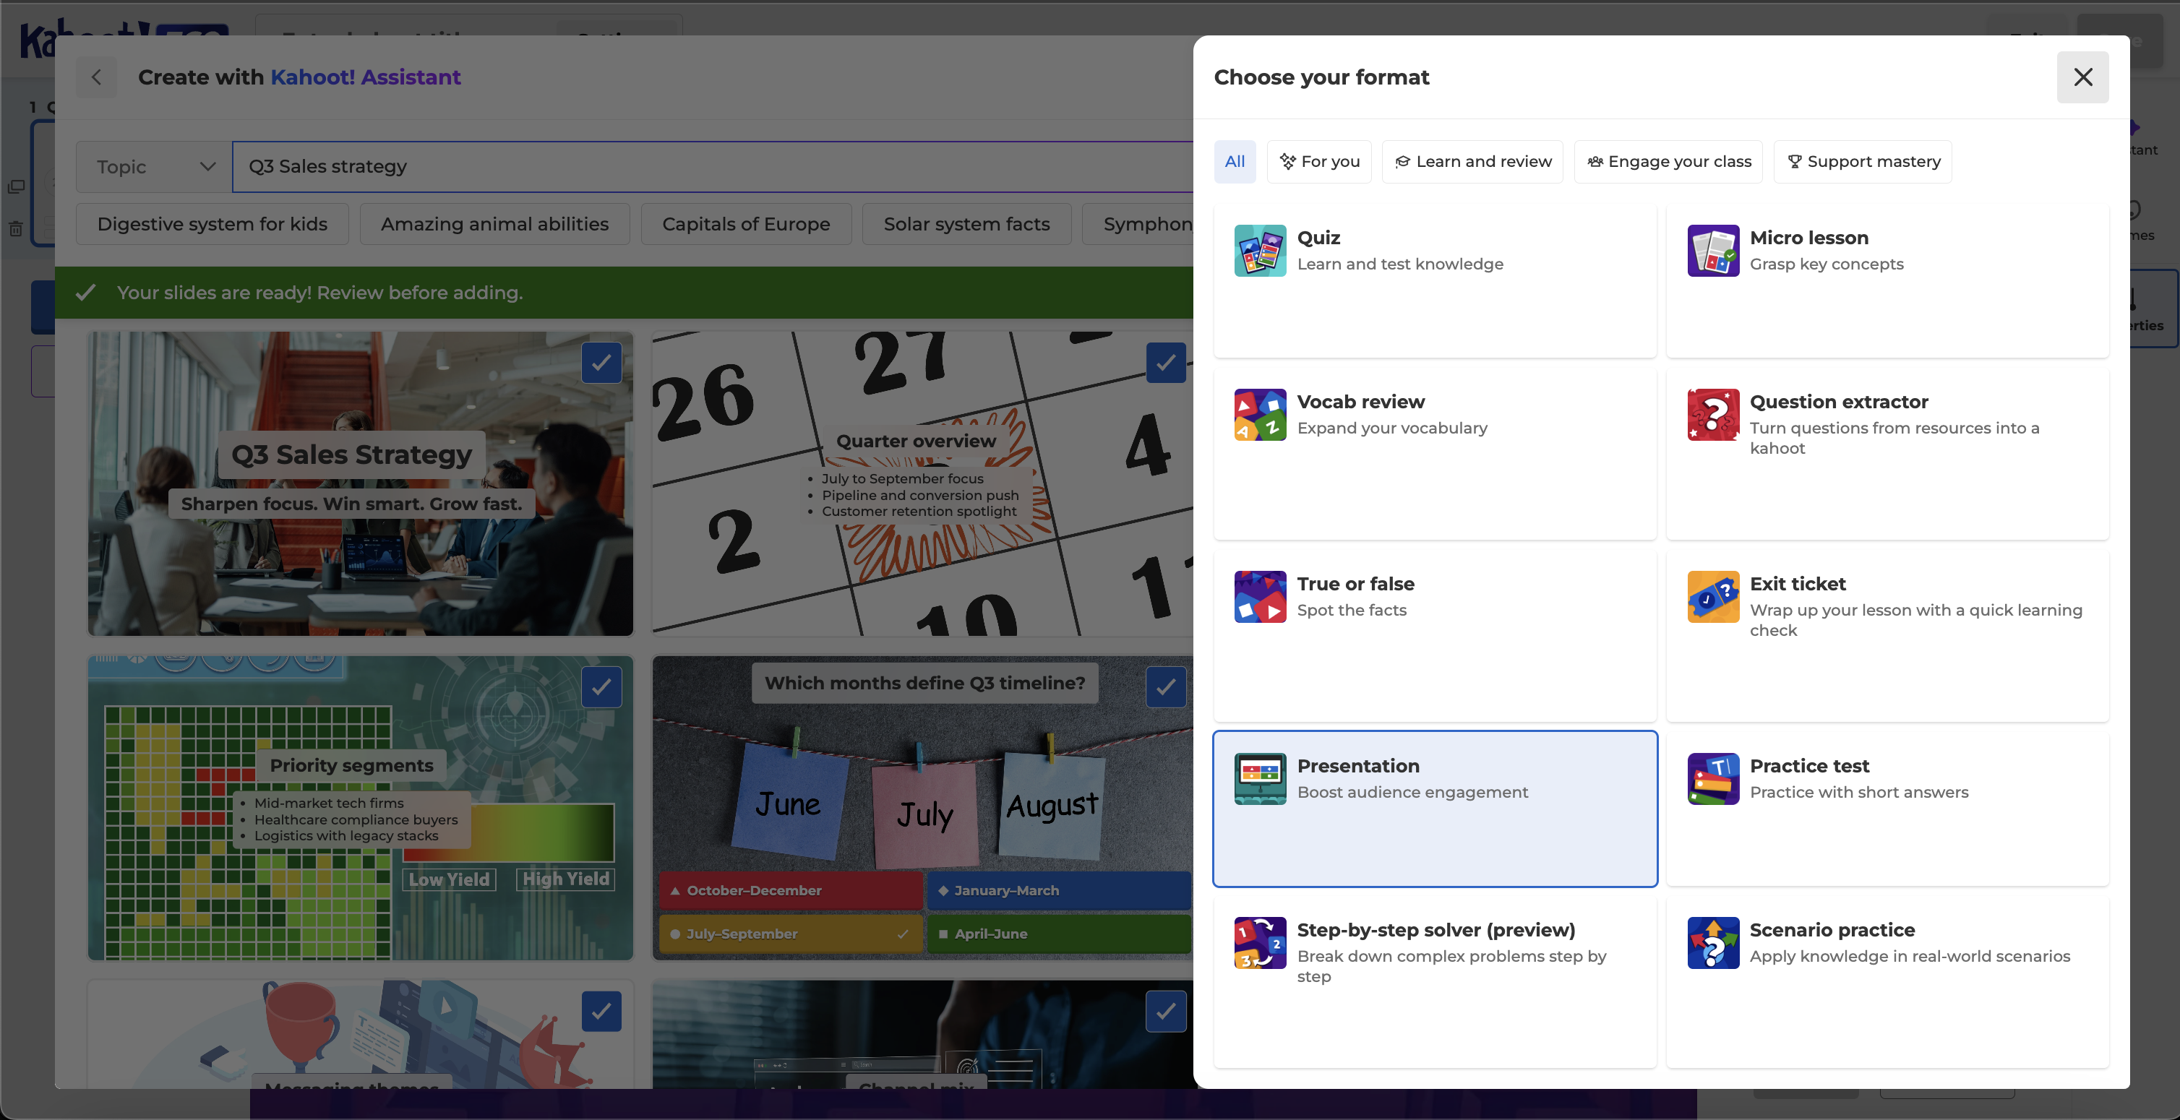Click the True or false format icon
Viewport: 2180px width, 1120px height.
click(x=1259, y=596)
